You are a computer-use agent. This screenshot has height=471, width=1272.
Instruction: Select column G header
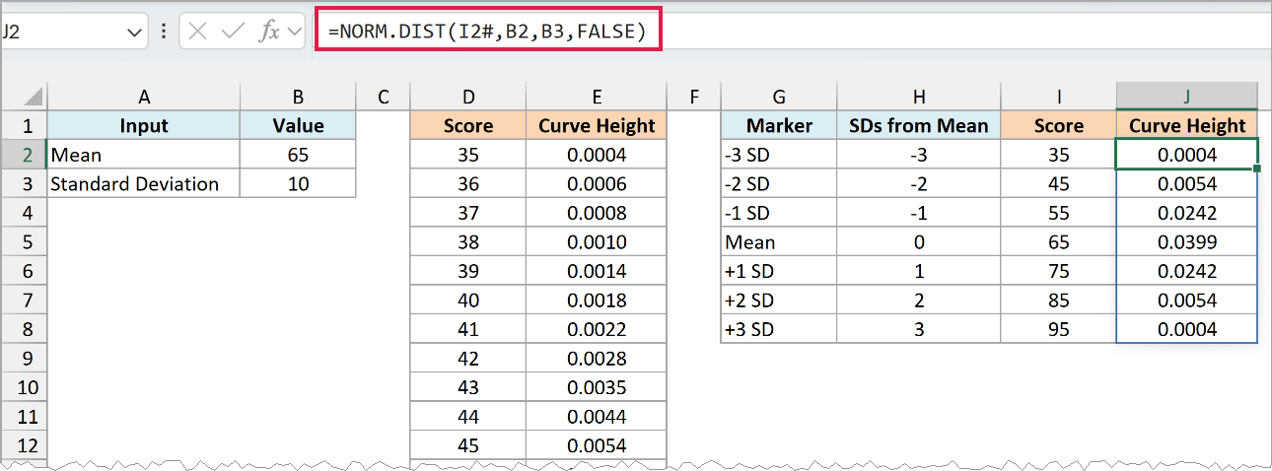tap(779, 97)
